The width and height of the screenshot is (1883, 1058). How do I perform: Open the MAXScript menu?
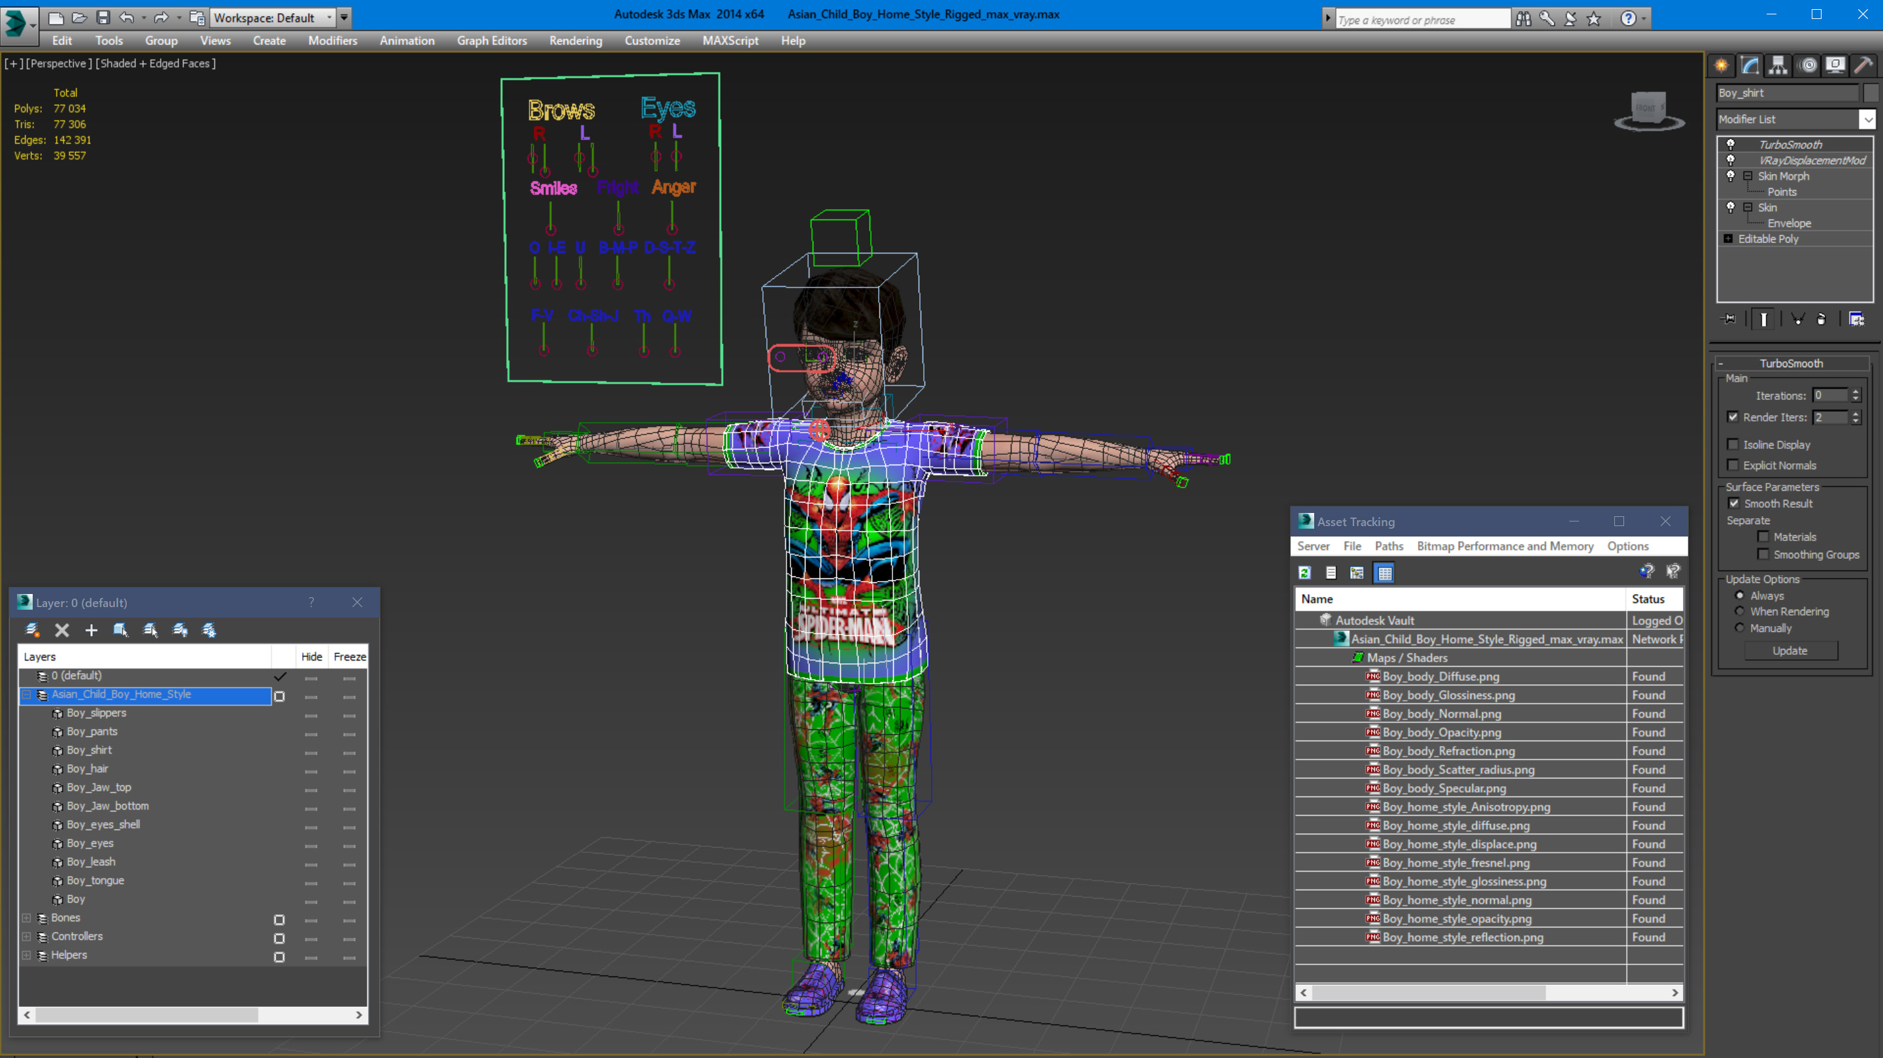730,41
